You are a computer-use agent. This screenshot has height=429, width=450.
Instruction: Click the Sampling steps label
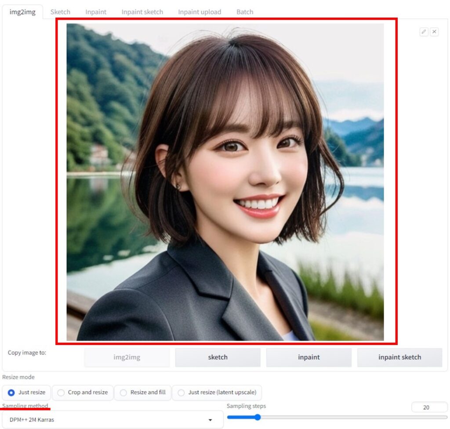[246, 406]
